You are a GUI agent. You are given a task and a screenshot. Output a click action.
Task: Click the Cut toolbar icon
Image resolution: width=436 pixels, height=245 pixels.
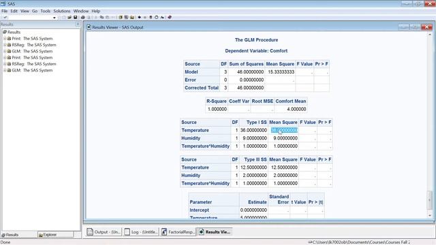coord(95,17)
